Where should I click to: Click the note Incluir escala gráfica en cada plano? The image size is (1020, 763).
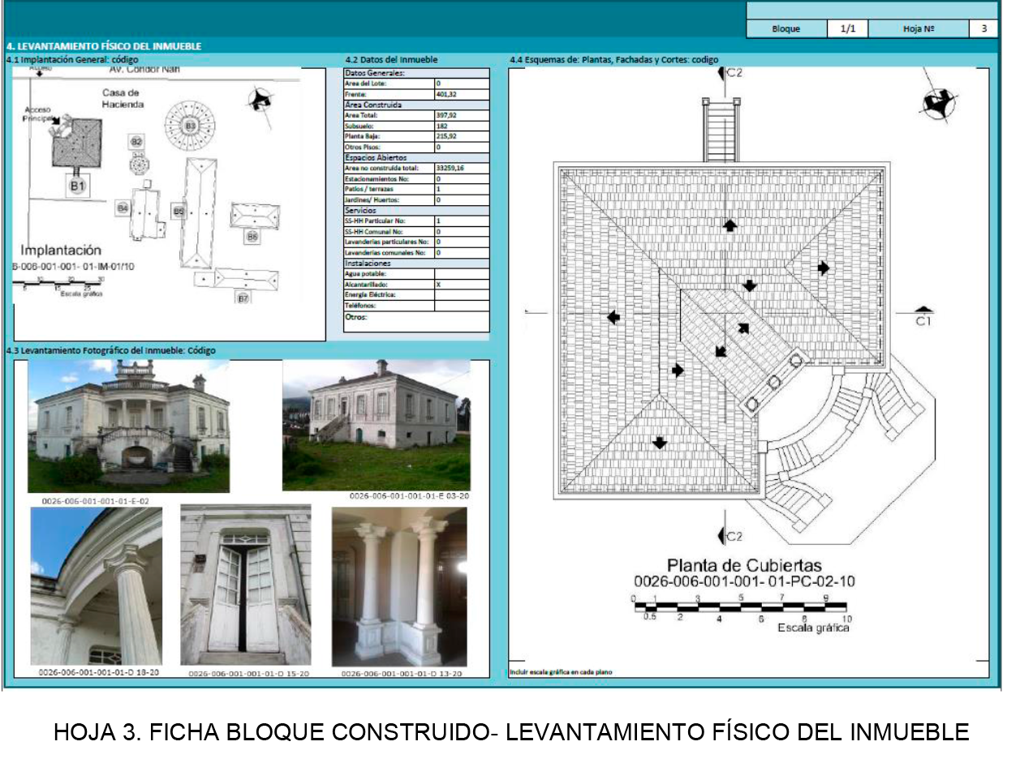point(562,672)
